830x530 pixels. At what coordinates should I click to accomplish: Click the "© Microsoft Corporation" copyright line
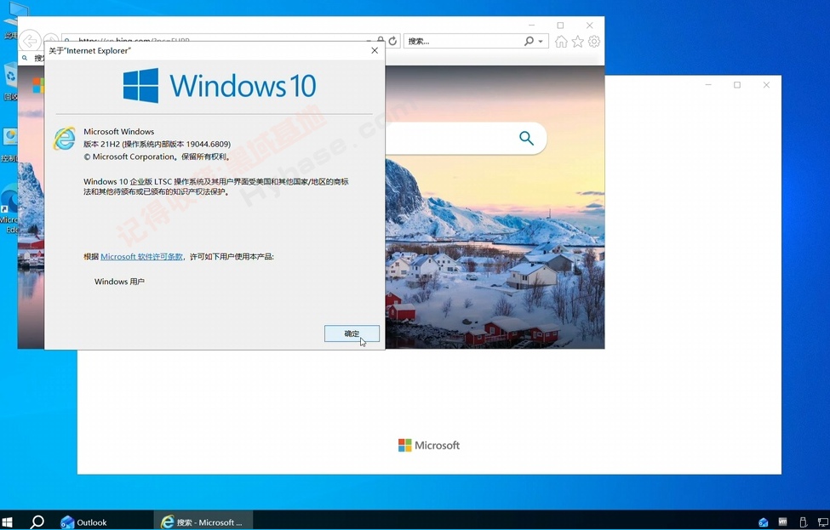[x=157, y=157]
